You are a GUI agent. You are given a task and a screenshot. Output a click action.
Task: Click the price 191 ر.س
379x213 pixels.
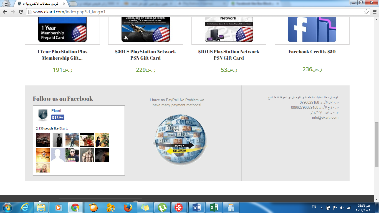click(62, 70)
